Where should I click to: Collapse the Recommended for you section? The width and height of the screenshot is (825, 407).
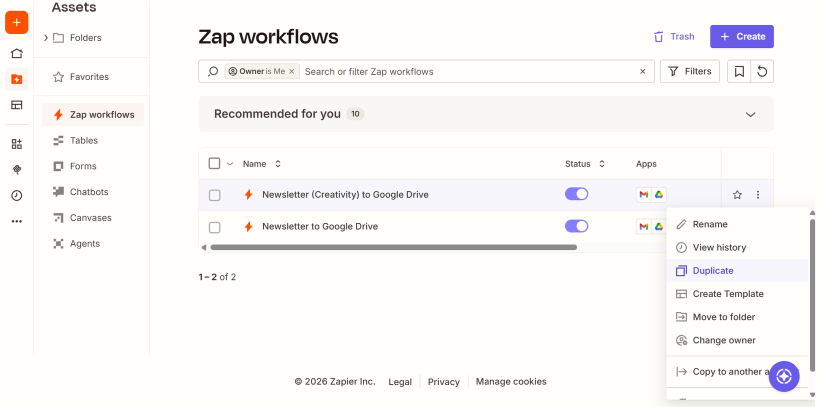750,114
